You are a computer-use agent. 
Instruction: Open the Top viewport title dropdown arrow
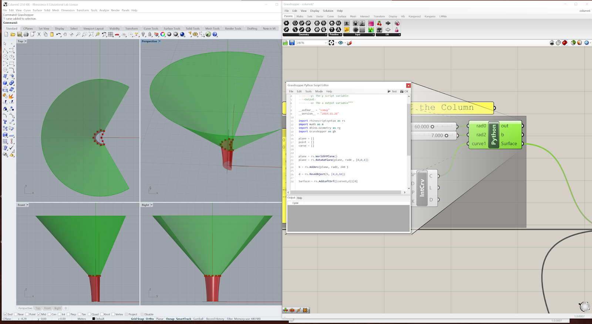(x=25, y=41)
